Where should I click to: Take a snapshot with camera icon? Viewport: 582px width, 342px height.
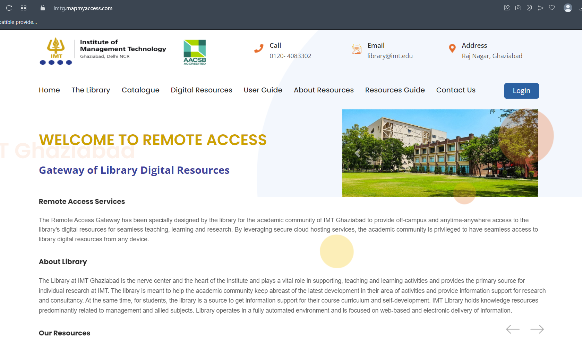click(x=518, y=8)
